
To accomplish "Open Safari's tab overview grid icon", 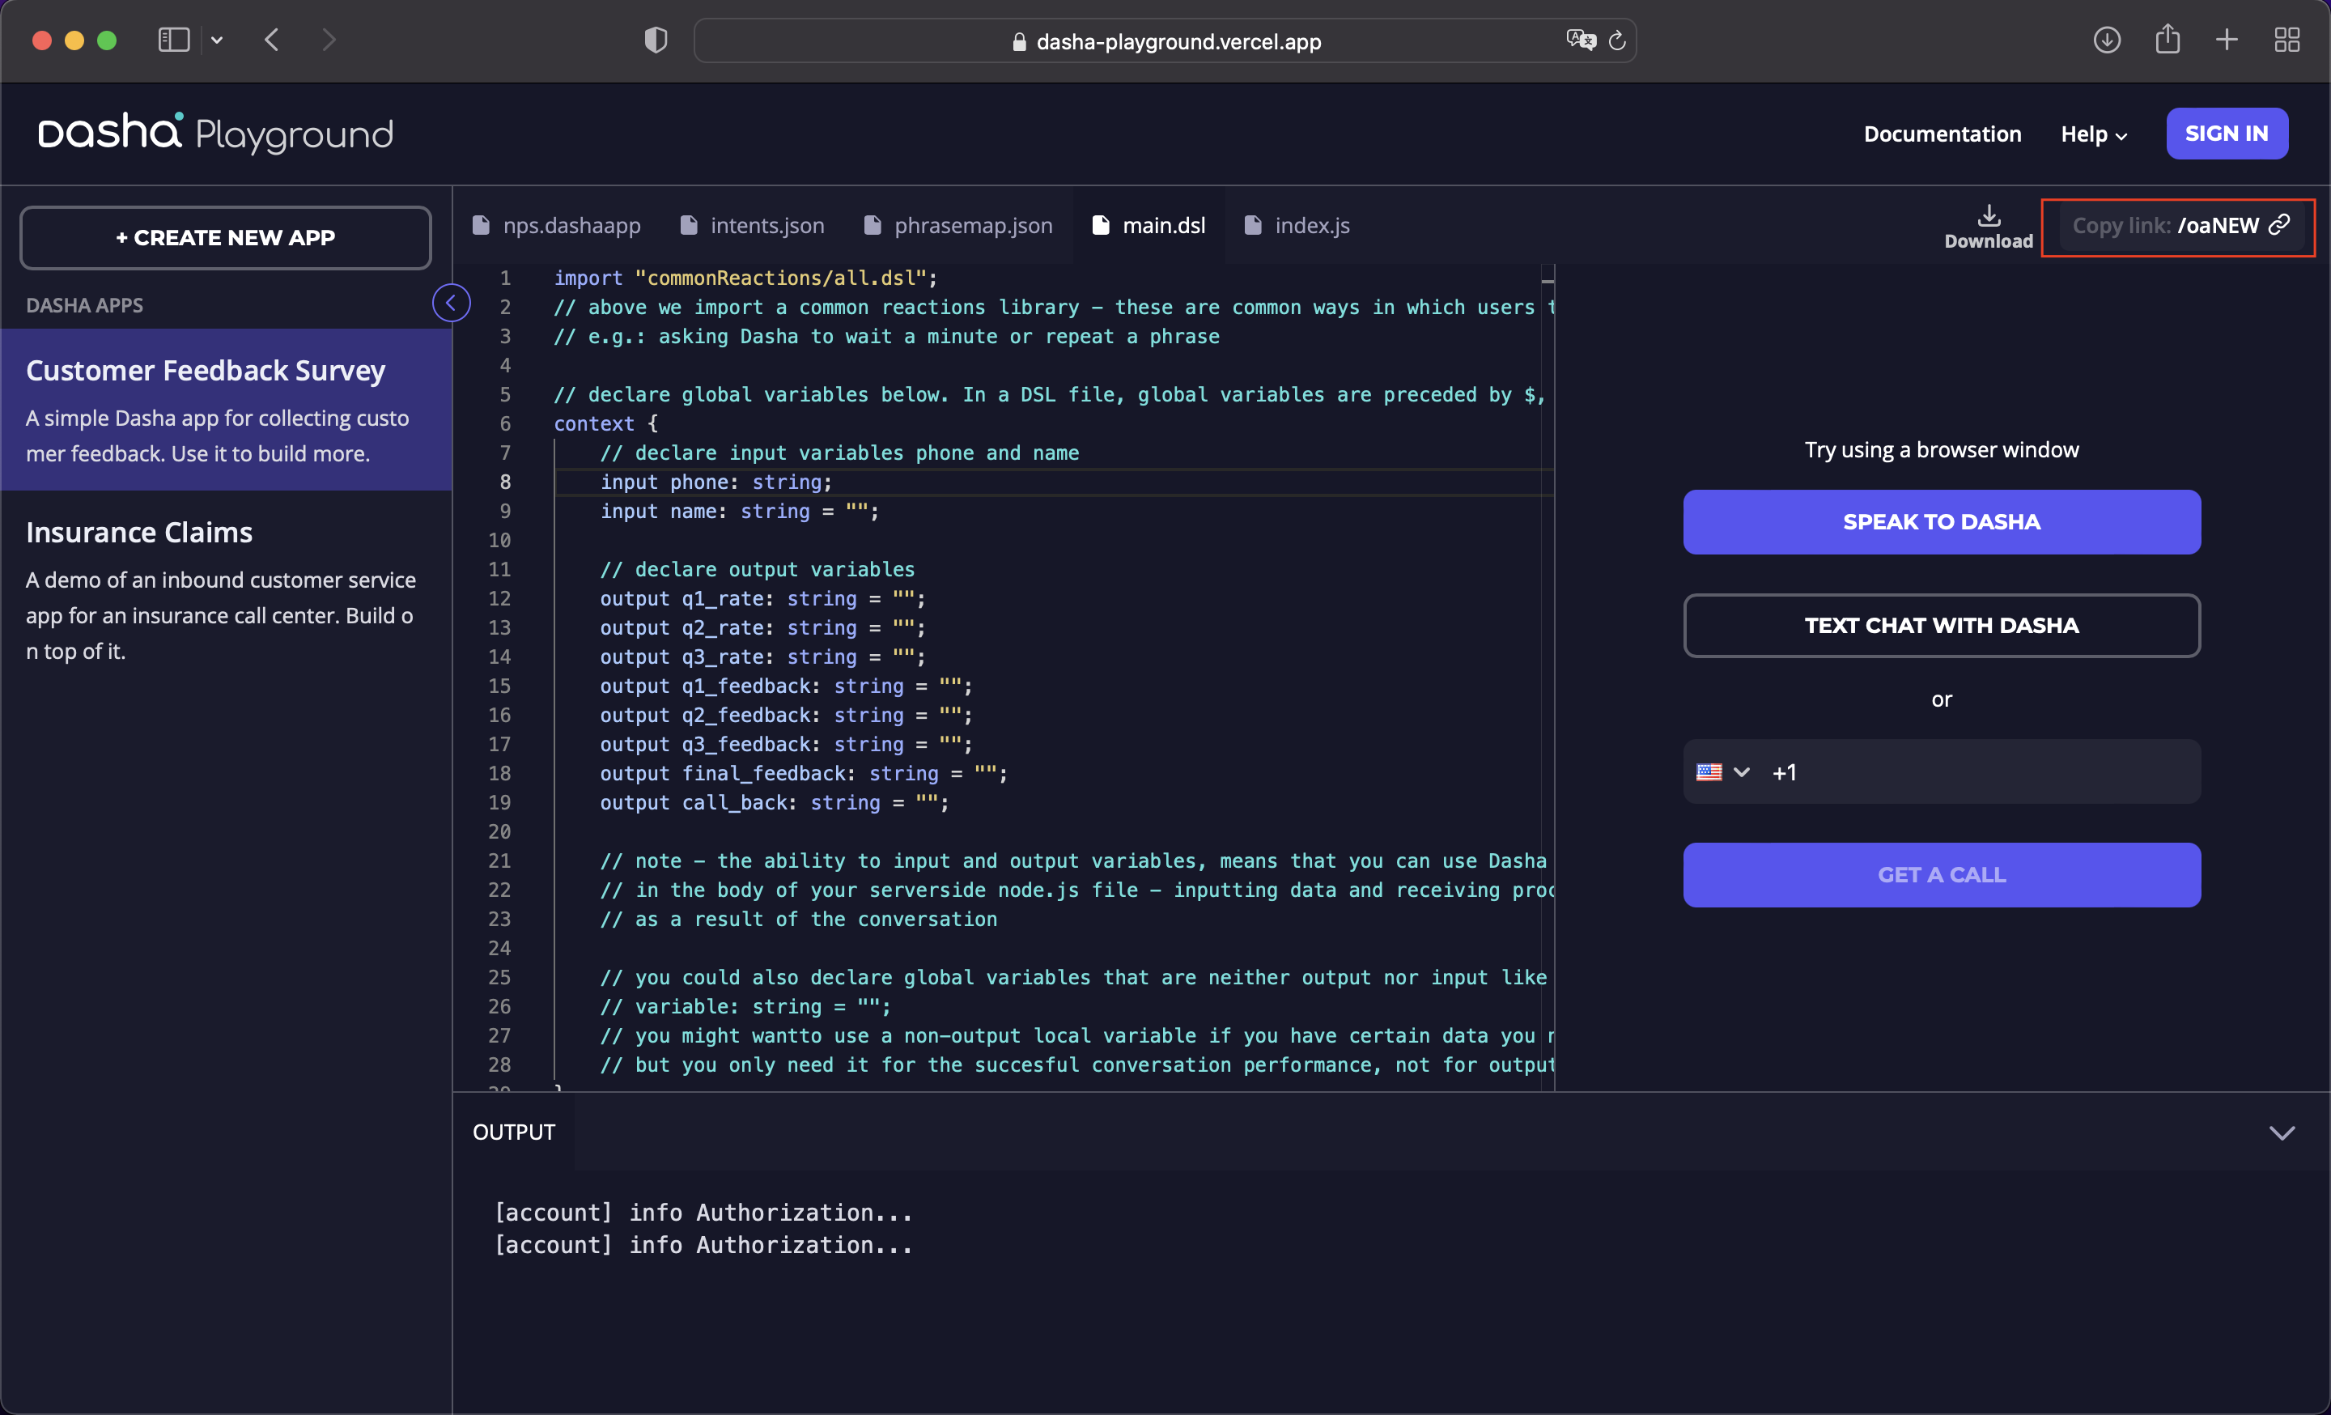I will click(2286, 40).
